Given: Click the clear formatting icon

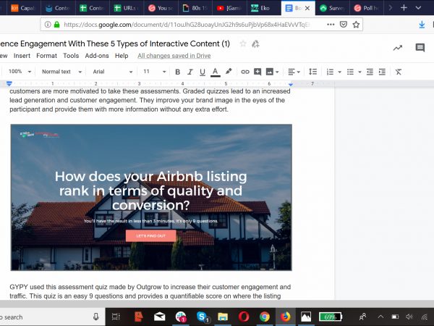Looking at the screenshot, I should [x=399, y=72].
